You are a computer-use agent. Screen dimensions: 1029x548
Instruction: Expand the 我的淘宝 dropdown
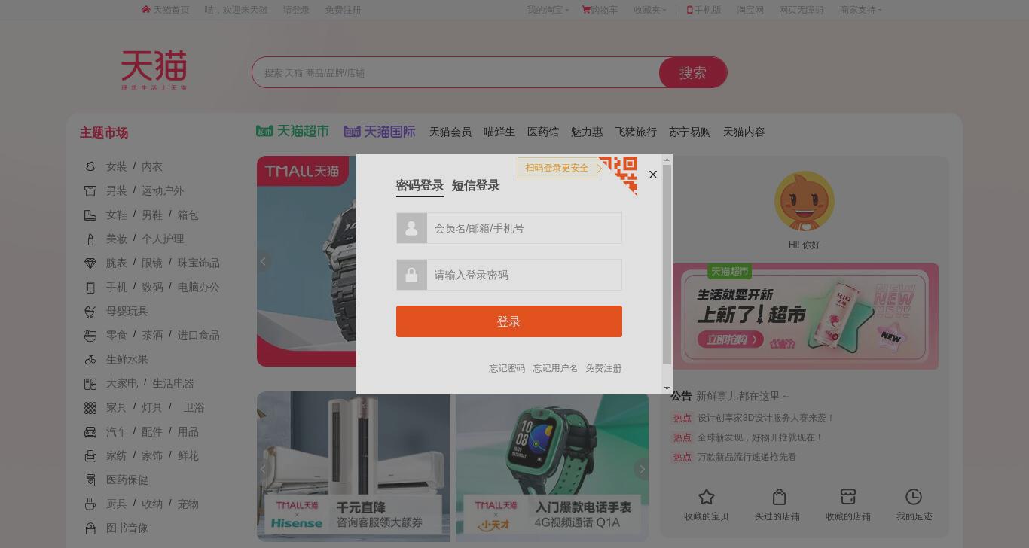[548, 10]
